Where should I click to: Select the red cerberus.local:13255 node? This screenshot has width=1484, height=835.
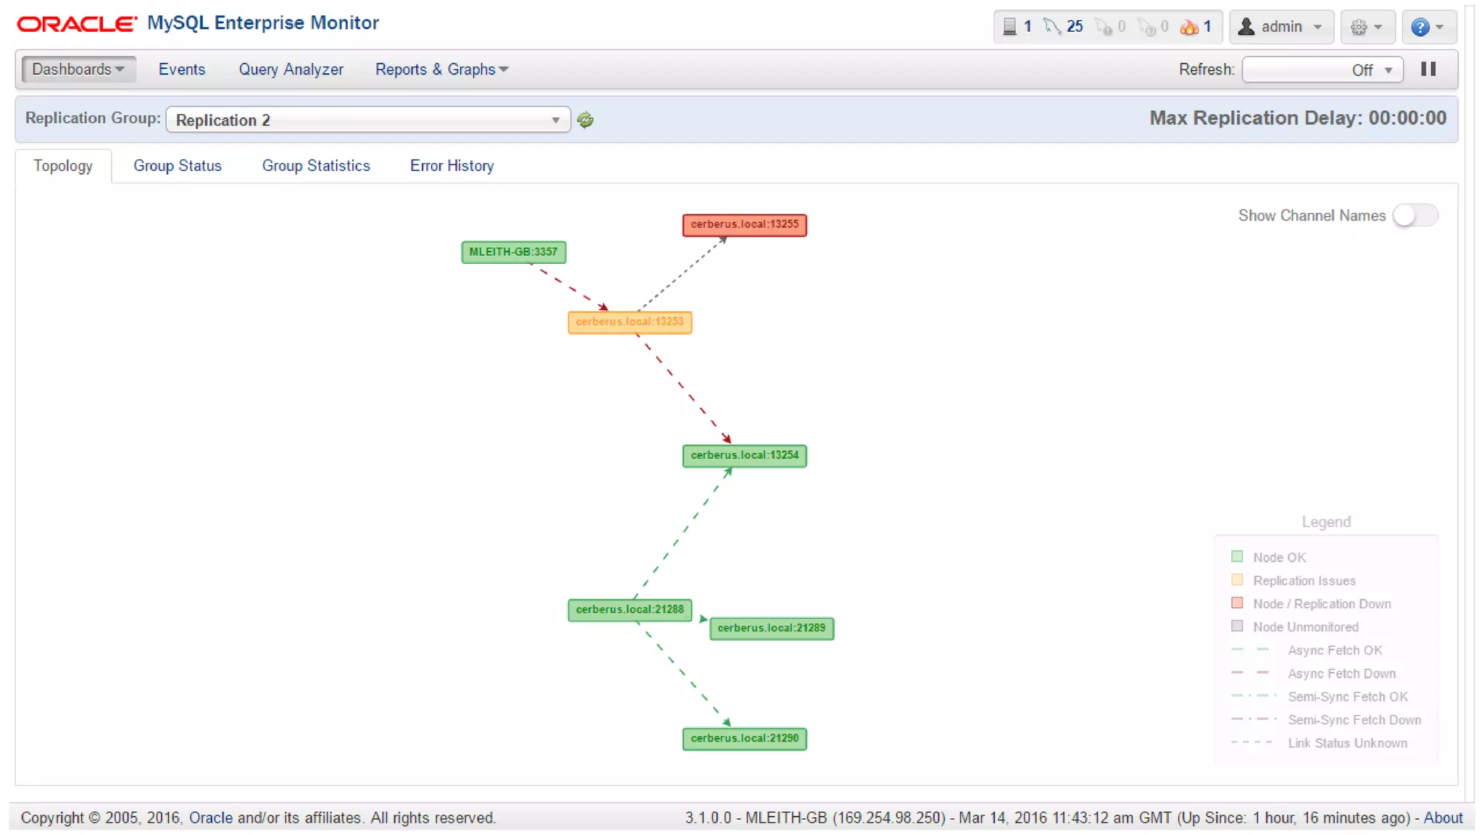coord(744,225)
